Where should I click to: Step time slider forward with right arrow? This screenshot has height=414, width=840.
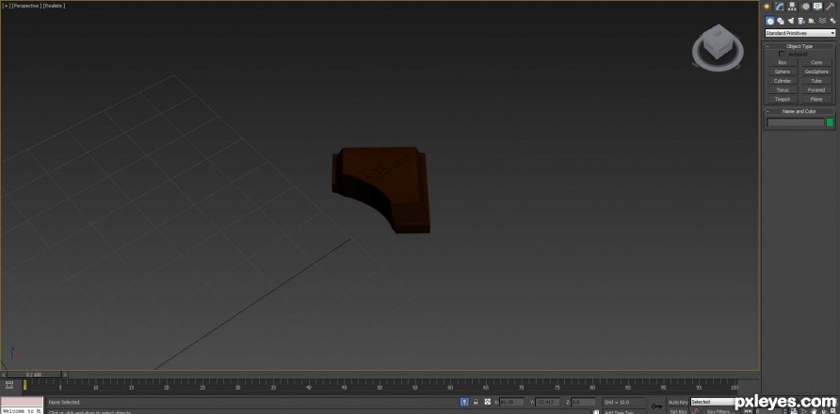pyautogui.click(x=65, y=374)
